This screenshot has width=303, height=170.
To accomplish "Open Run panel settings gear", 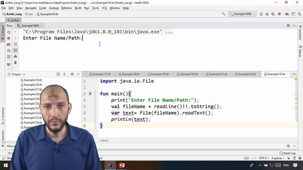I will (288, 25).
